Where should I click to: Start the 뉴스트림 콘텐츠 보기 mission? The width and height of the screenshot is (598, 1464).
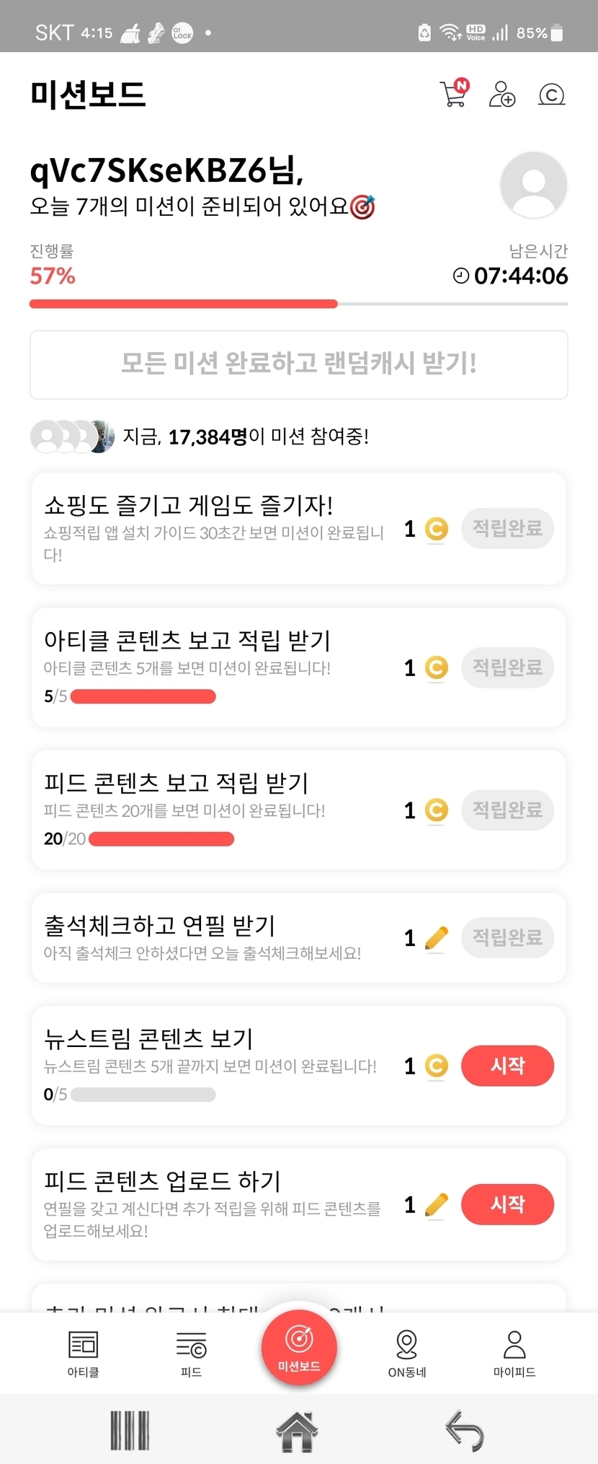coord(507,1066)
